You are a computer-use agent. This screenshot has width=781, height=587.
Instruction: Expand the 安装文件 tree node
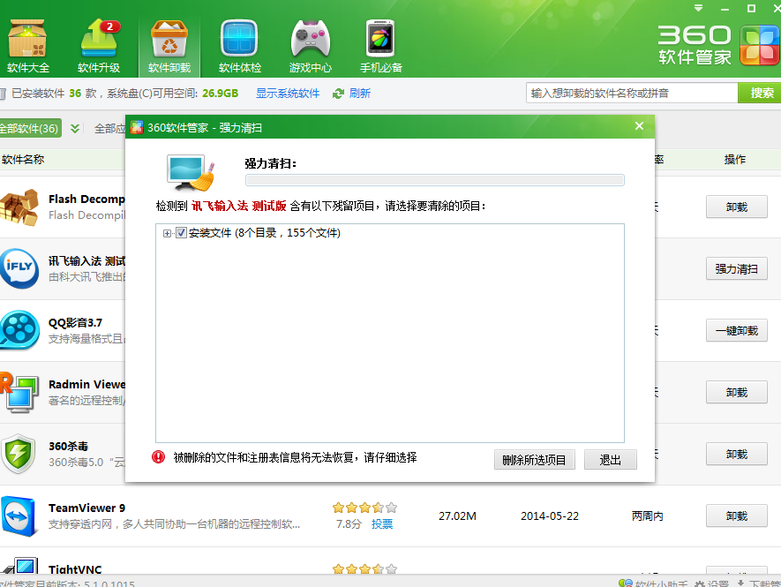pyautogui.click(x=167, y=233)
